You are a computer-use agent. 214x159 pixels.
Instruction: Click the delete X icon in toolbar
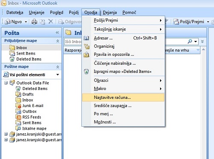[x=51, y=22]
